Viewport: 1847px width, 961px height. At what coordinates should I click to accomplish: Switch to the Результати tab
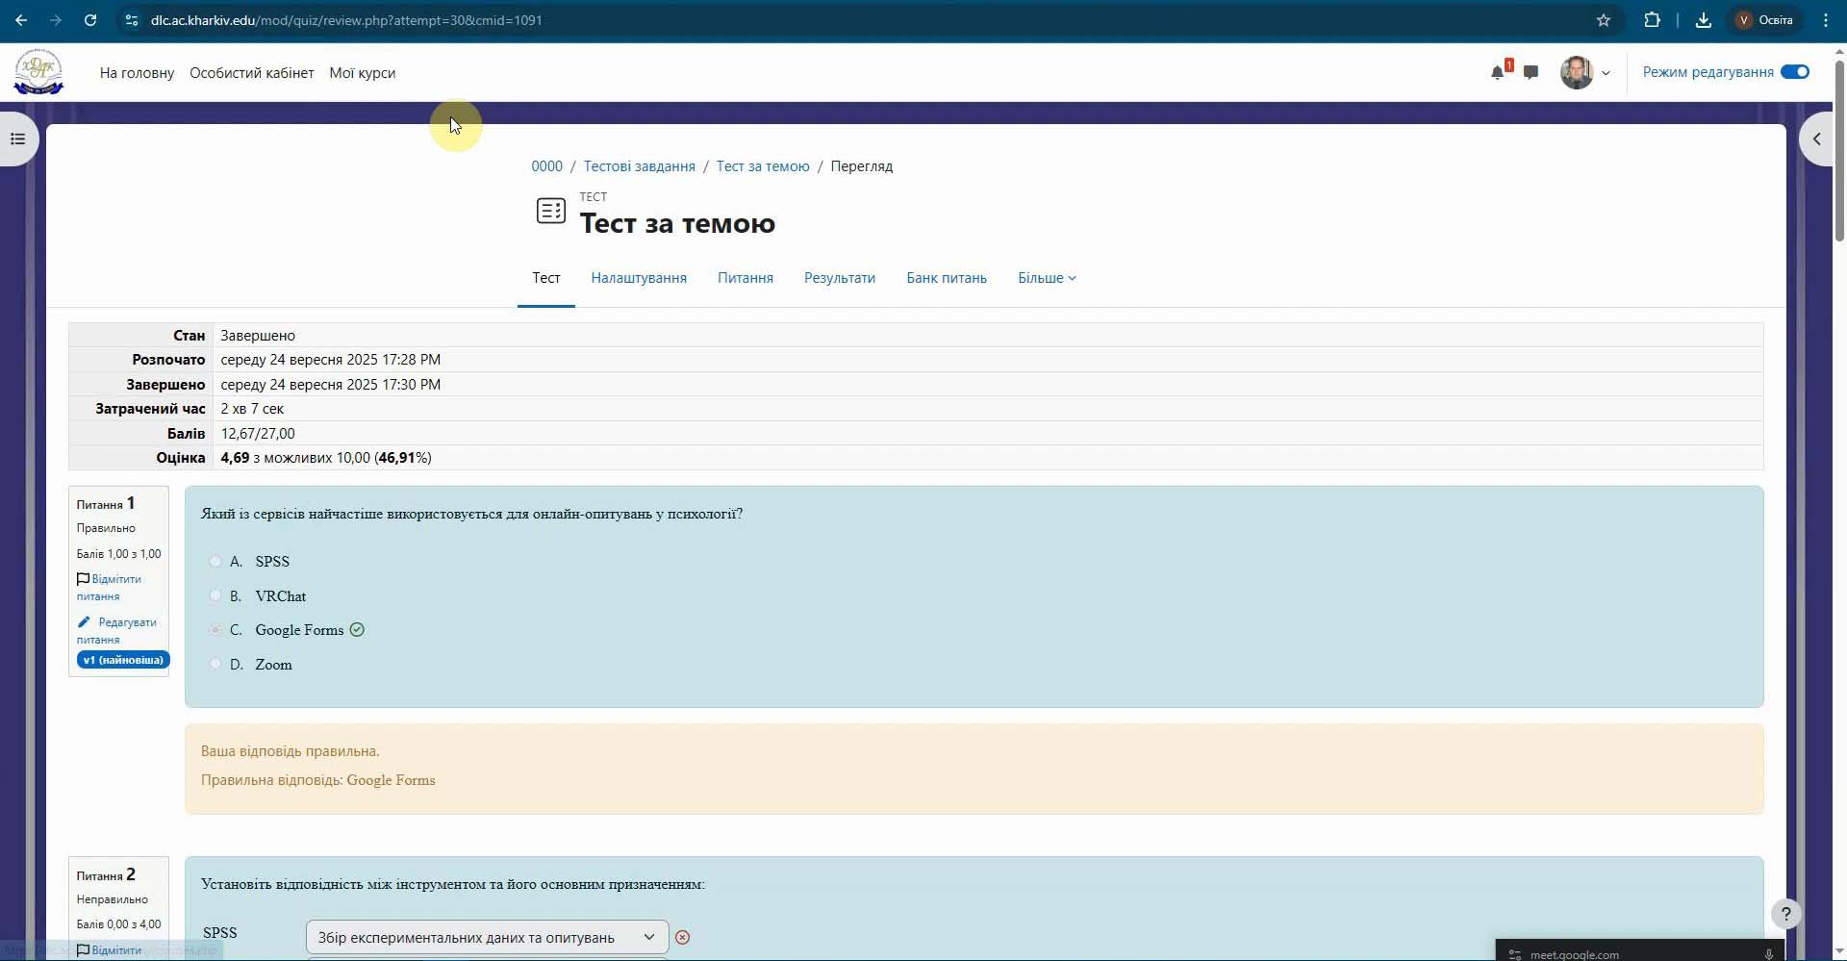click(x=839, y=278)
